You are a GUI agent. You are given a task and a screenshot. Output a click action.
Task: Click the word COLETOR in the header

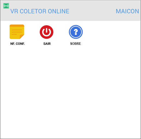click(x=33, y=11)
